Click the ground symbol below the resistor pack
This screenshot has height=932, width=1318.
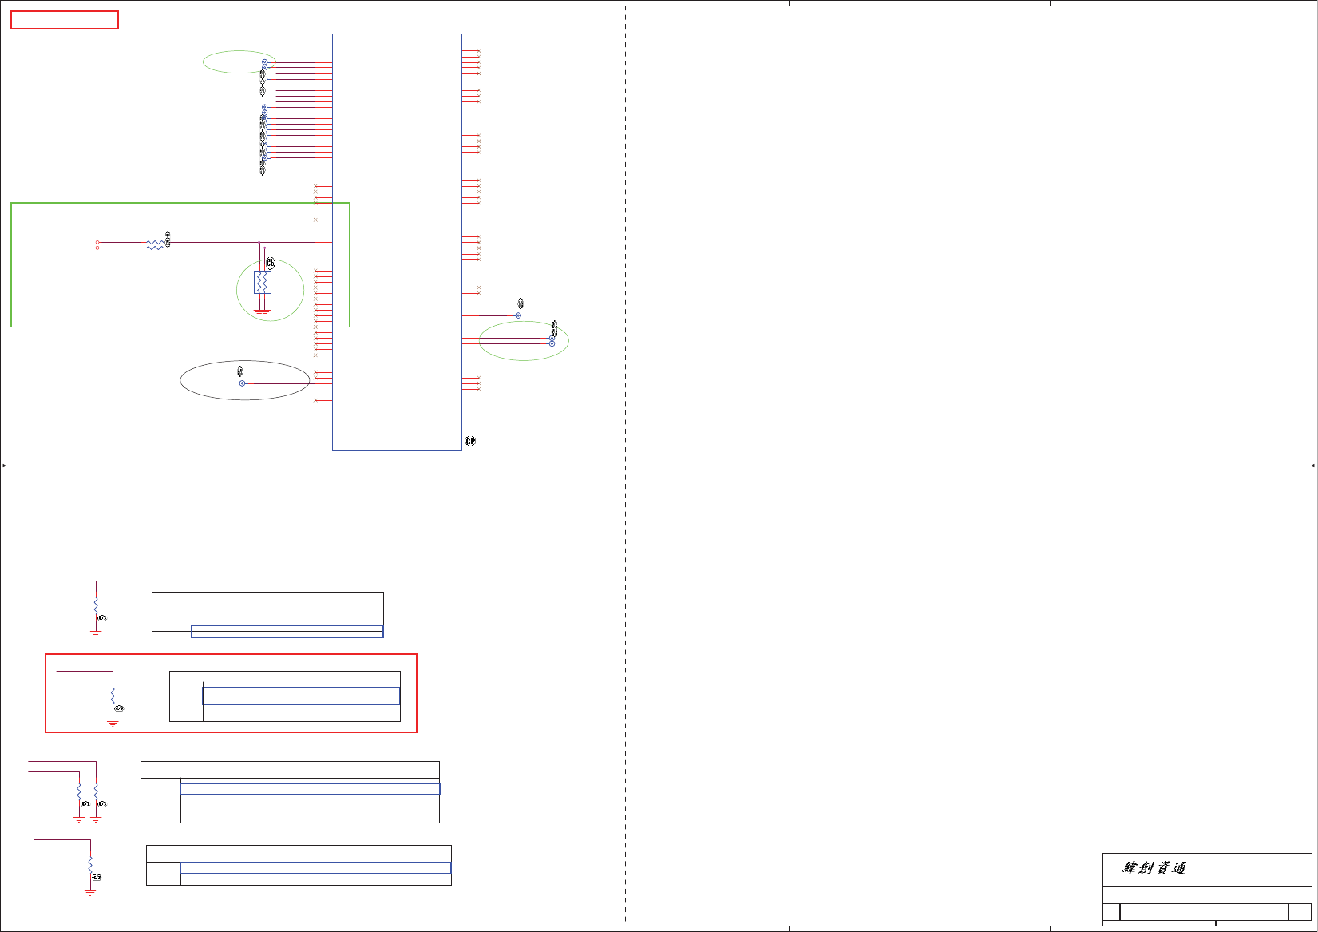(263, 312)
